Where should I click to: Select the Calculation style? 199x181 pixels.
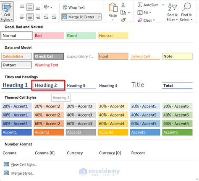[17, 56]
